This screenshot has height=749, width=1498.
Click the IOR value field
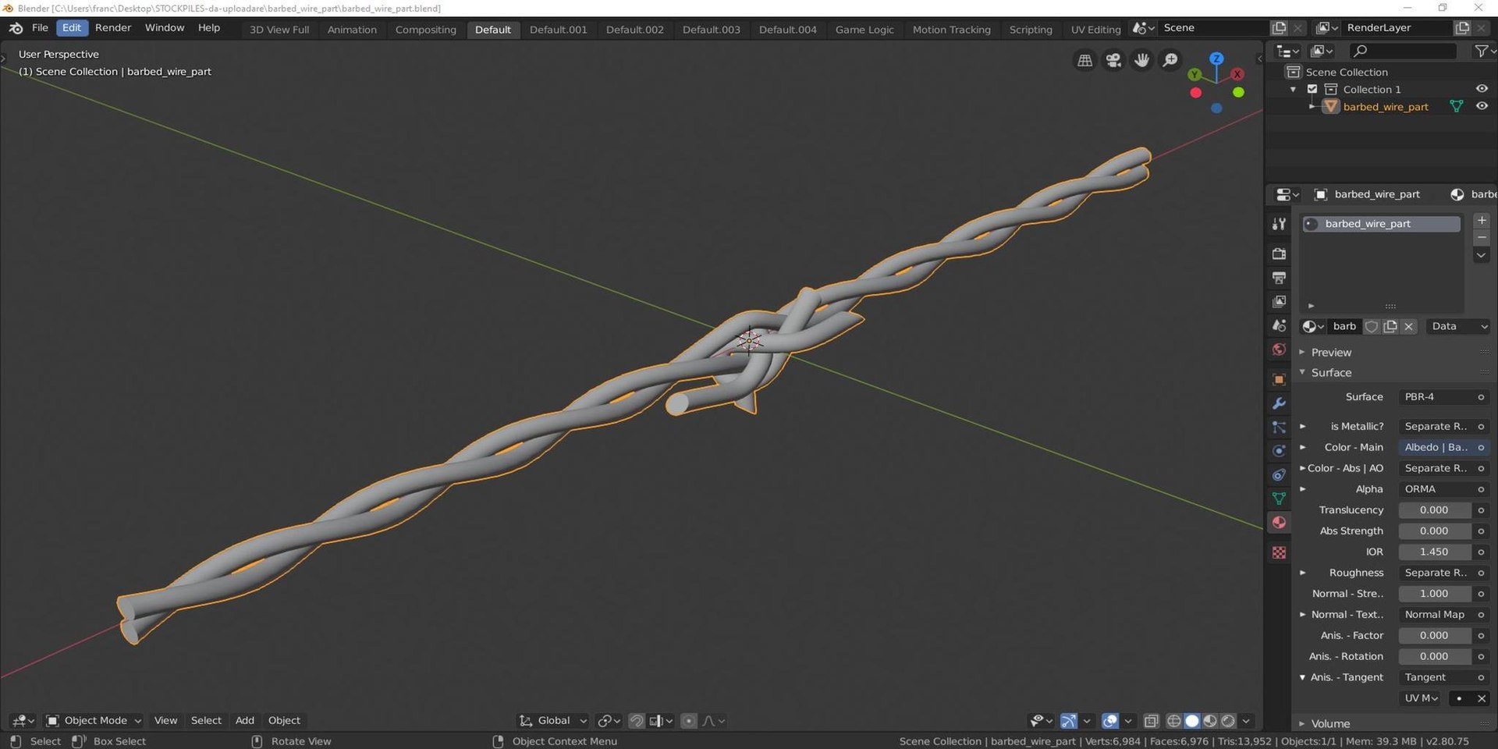point(1434,552)
